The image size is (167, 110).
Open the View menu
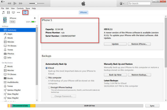(13, 8)
